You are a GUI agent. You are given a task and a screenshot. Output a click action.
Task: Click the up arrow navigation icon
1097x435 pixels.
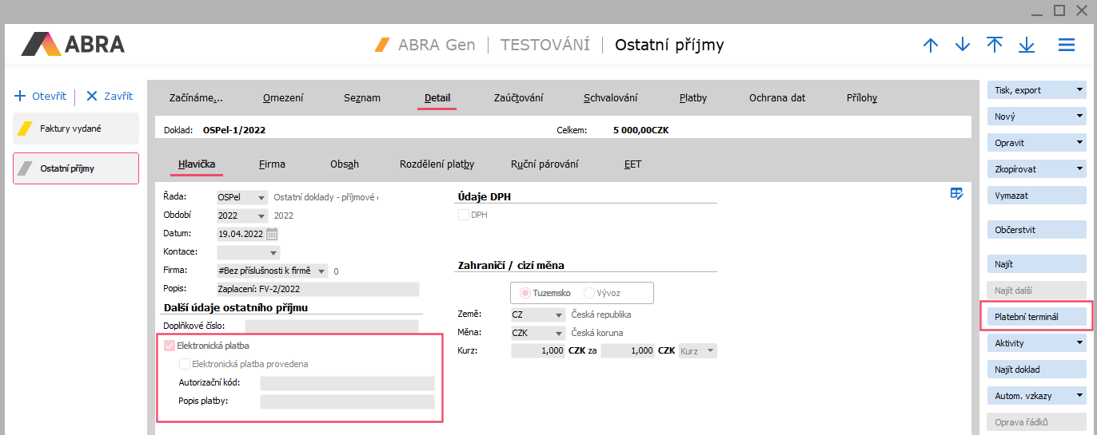[x=930, y=45]
